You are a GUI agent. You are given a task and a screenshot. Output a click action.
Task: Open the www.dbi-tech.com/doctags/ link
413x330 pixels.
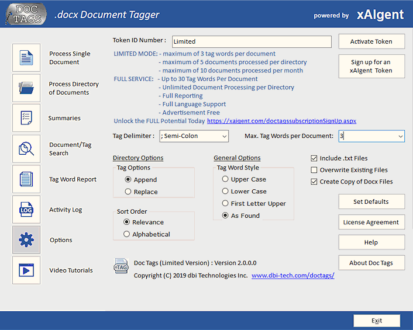pyautogui.click(x=293, y=275)
